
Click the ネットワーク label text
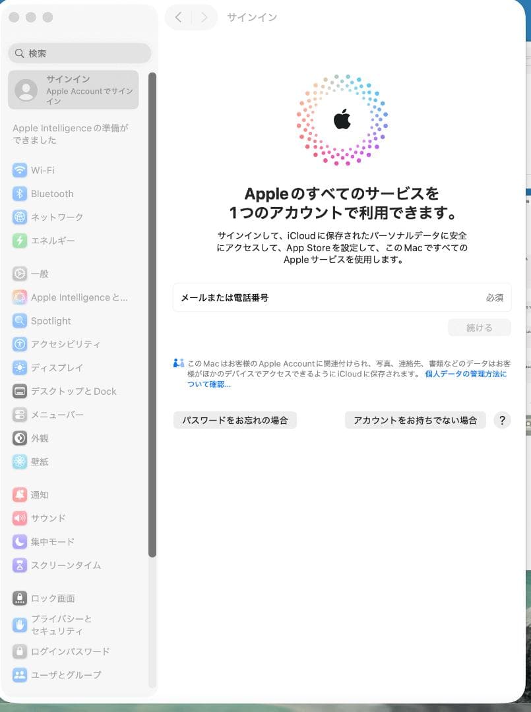[x=57, y=217]
